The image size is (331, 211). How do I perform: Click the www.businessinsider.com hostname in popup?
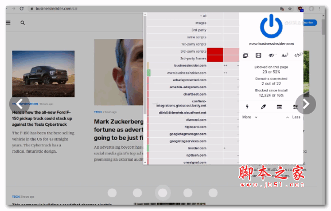(271, 44)
